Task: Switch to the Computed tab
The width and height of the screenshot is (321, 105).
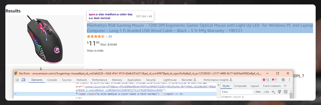Action: [240, 86]
